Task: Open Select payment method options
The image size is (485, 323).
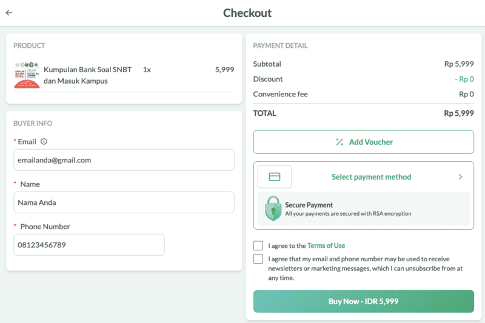Action: (x=371, y=177)
